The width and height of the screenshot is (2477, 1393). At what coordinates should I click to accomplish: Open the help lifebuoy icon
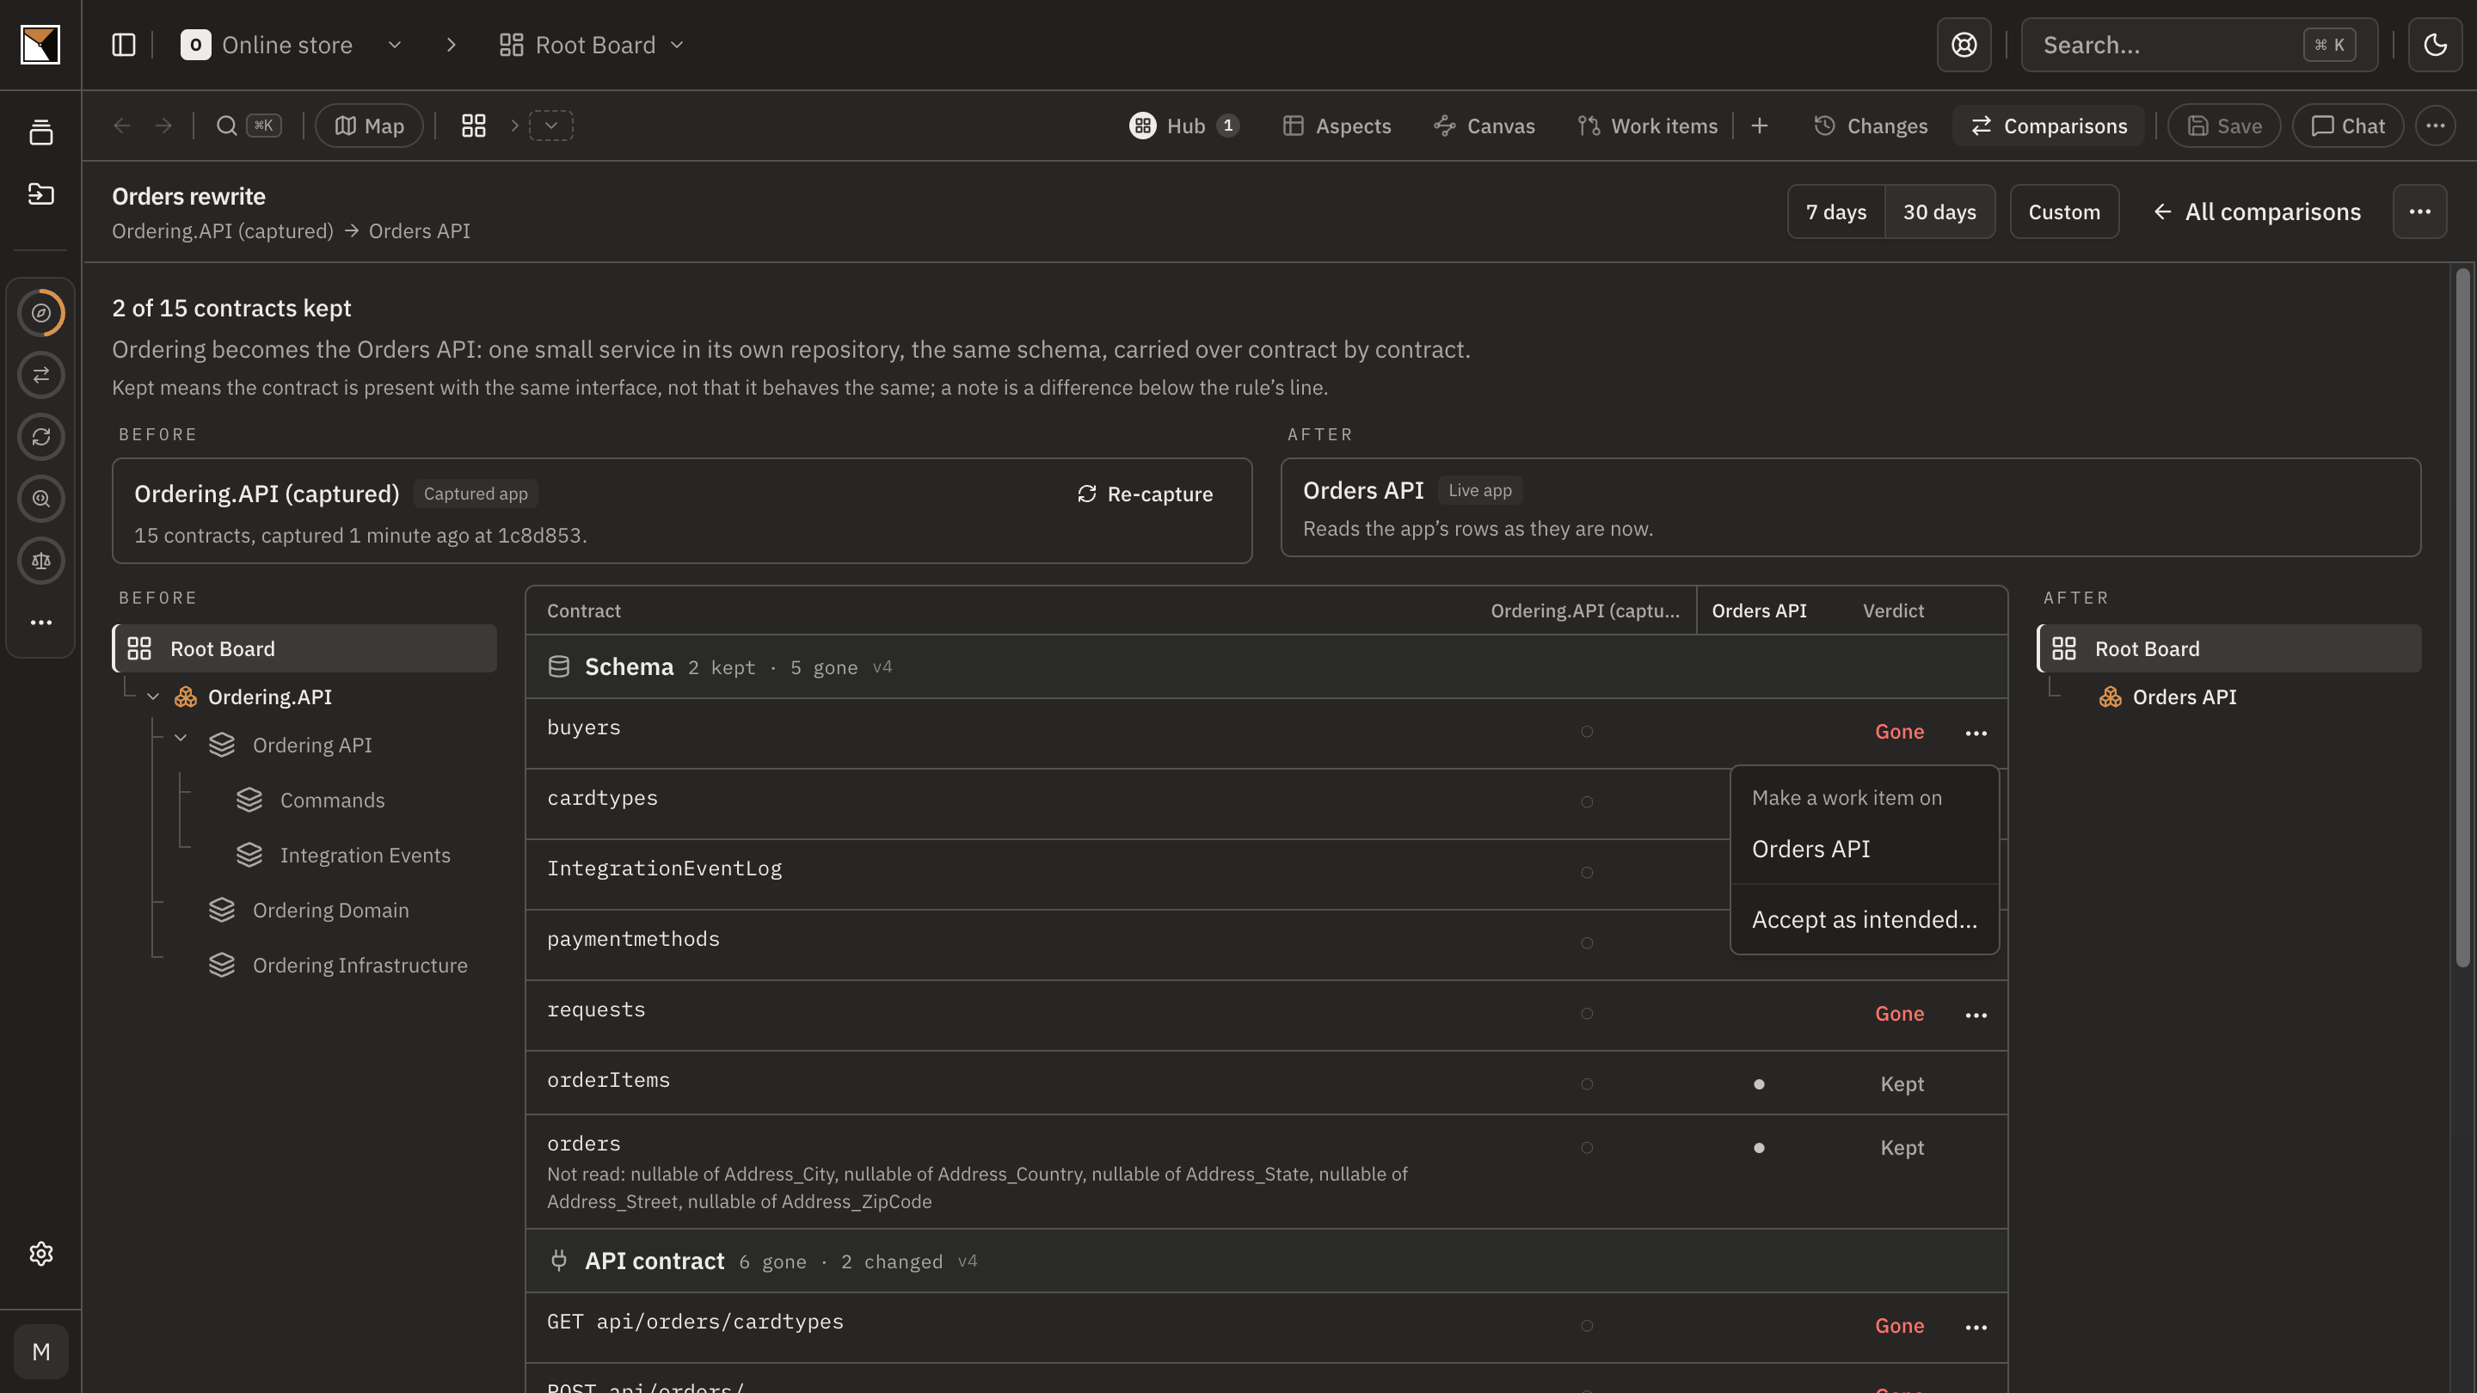[x=1964, y=44]
